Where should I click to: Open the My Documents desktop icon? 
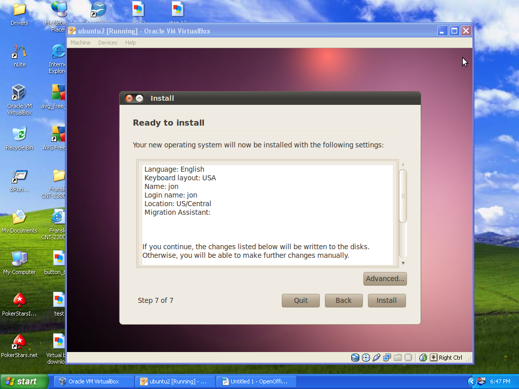point(19,222)
